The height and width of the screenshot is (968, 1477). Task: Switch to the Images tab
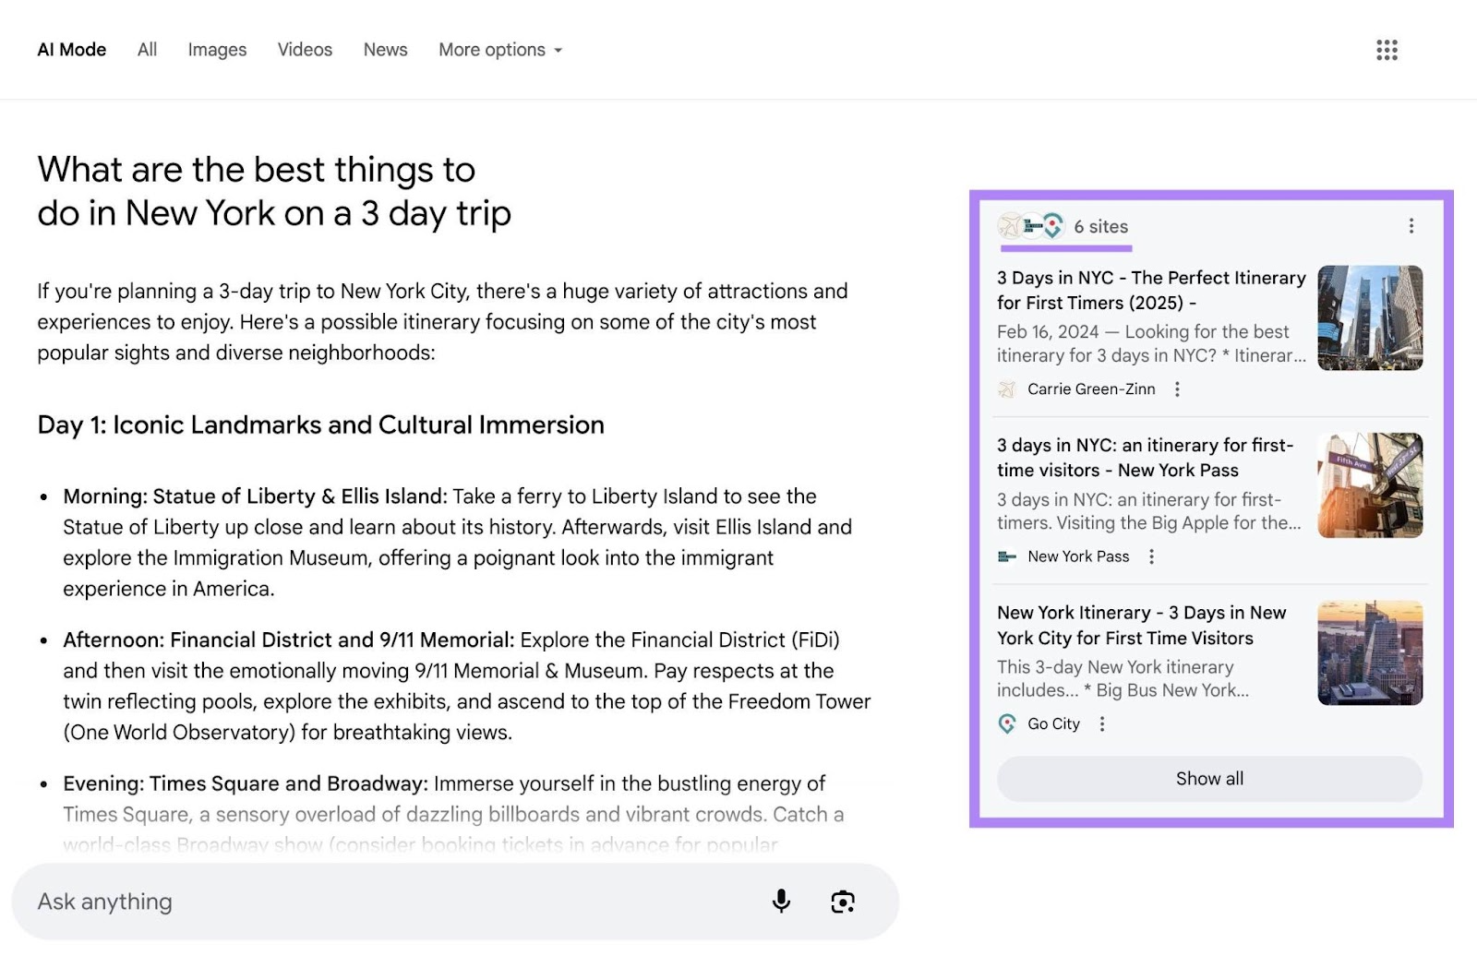click(217, 50)
